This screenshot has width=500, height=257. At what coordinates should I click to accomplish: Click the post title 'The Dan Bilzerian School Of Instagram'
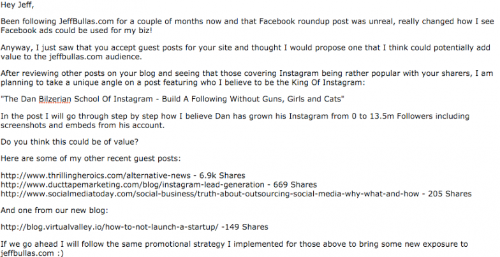click(79, 99)
